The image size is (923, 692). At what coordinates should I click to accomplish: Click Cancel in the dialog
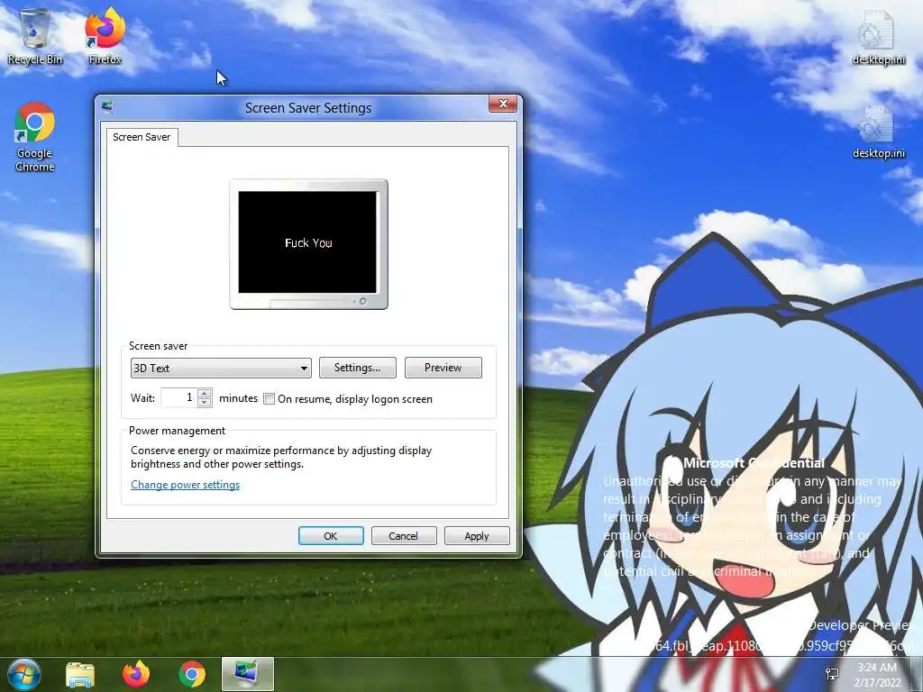point(404,536)
